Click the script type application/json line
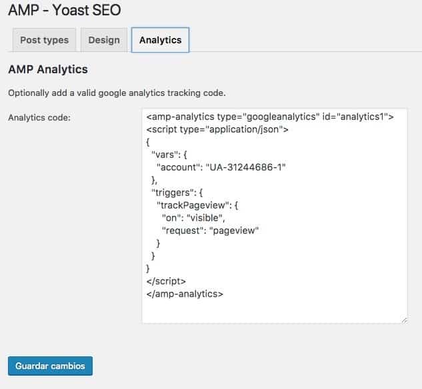The width and height of the screenshot is (422, 389). point(217,129)
